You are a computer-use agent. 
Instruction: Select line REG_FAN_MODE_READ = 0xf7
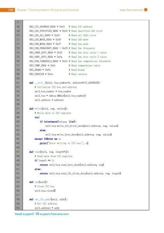(x=45, y=44)
